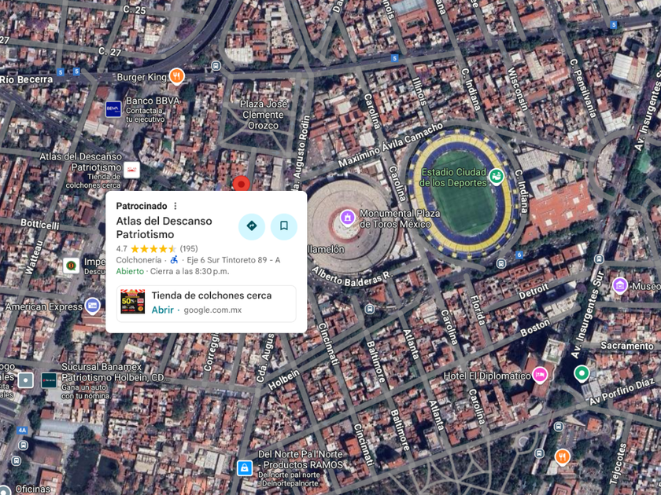The height and width of the screenshot is (495, 661).
Task: Select the bus stop icon near Burger King
Action: click(x=216, y=66)
